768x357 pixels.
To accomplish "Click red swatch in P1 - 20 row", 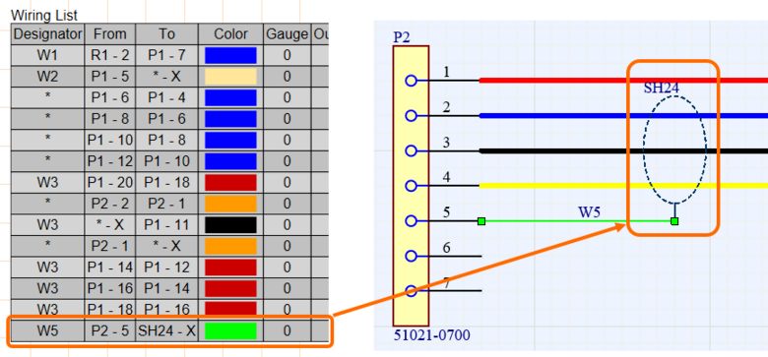I will [230, 182].
